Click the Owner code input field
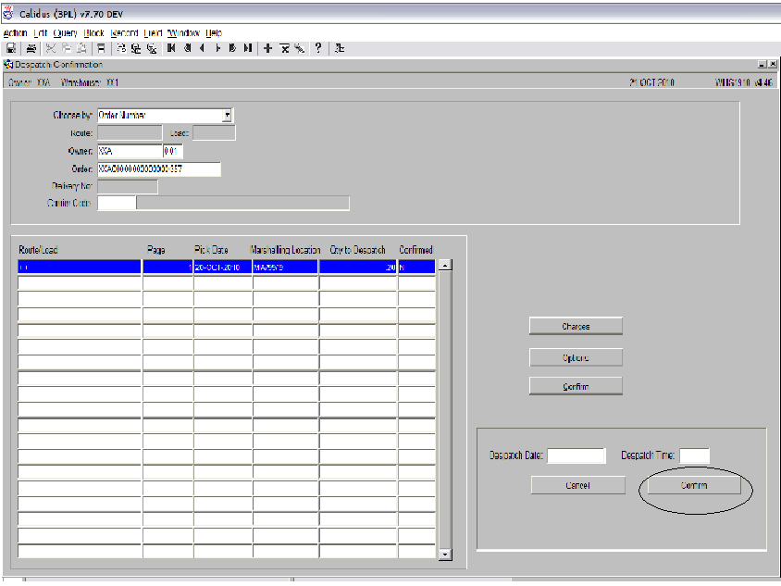 130,151
